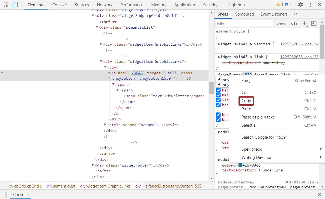Add a new style rule plus icon
The height and width of the screenshot is (199, 325).
point(305,23)
